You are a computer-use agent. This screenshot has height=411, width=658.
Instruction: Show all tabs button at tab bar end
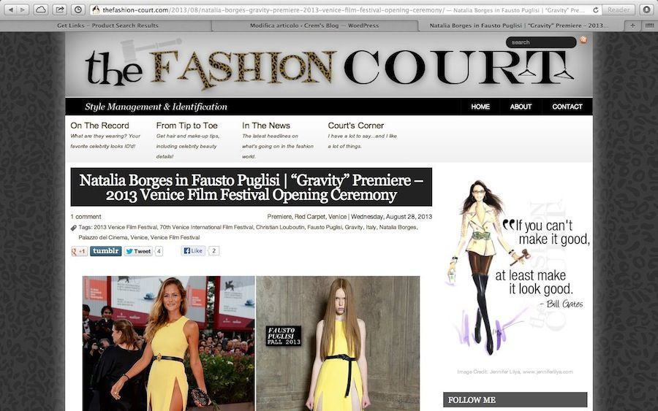click(648, 26)
